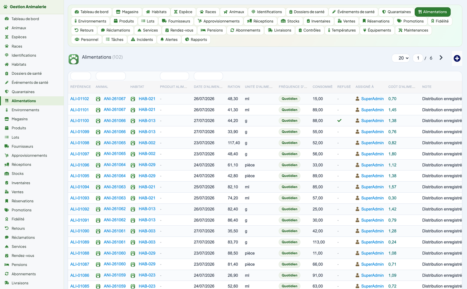The height and width of the screenshot is (289, 467).
Task: Open the Animal column filter box
Action: pos(111,76)
